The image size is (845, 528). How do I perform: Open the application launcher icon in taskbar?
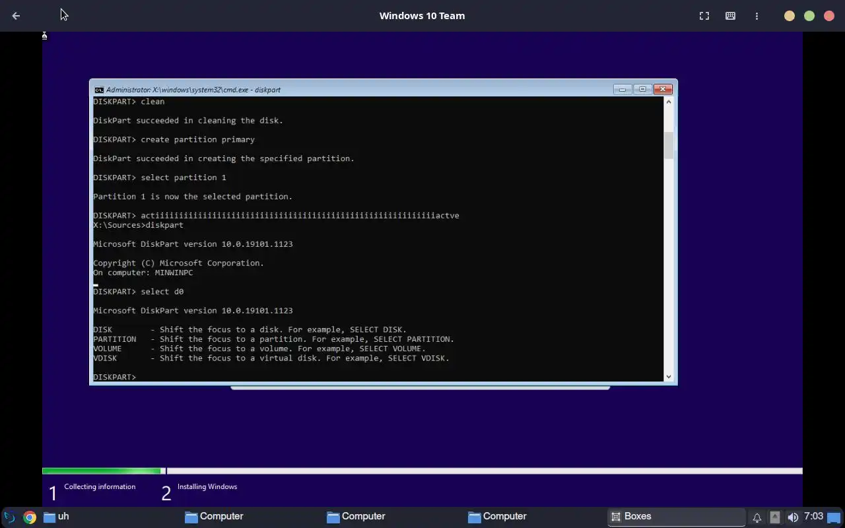9,517
